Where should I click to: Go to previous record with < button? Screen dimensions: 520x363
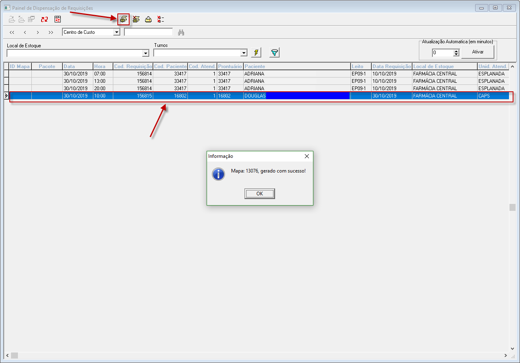25,32
